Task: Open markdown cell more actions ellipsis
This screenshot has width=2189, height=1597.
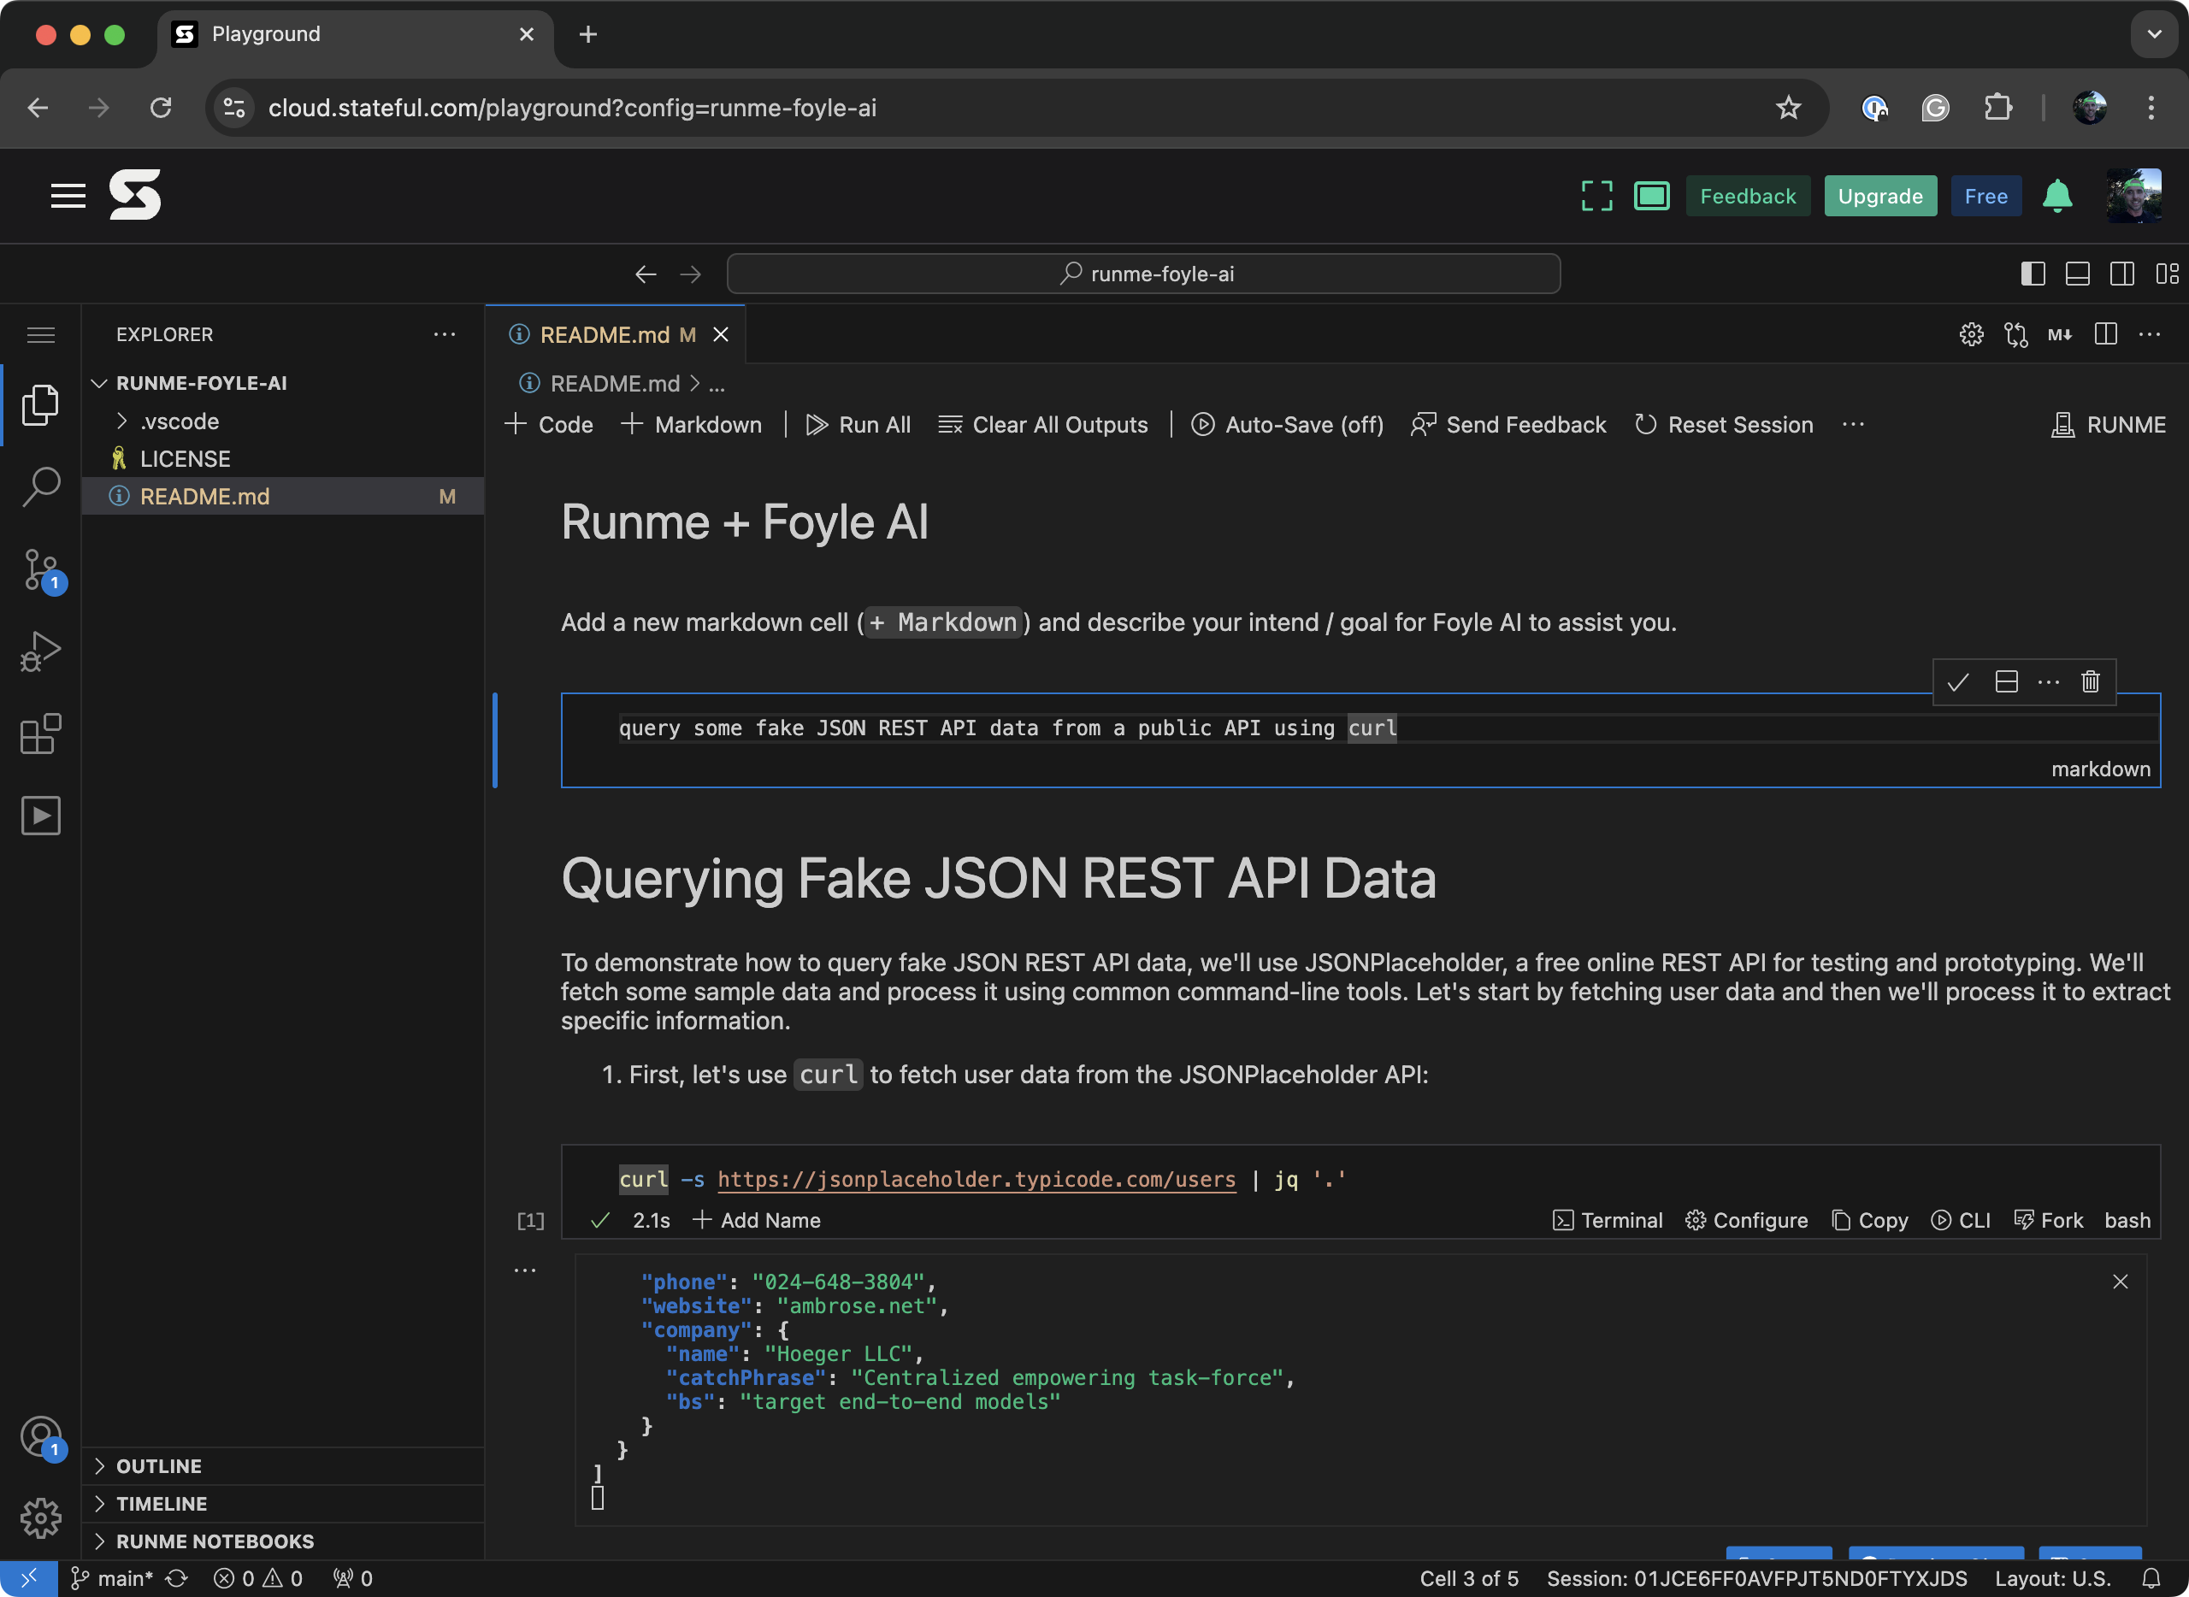Action: [x=2049, y=682]
